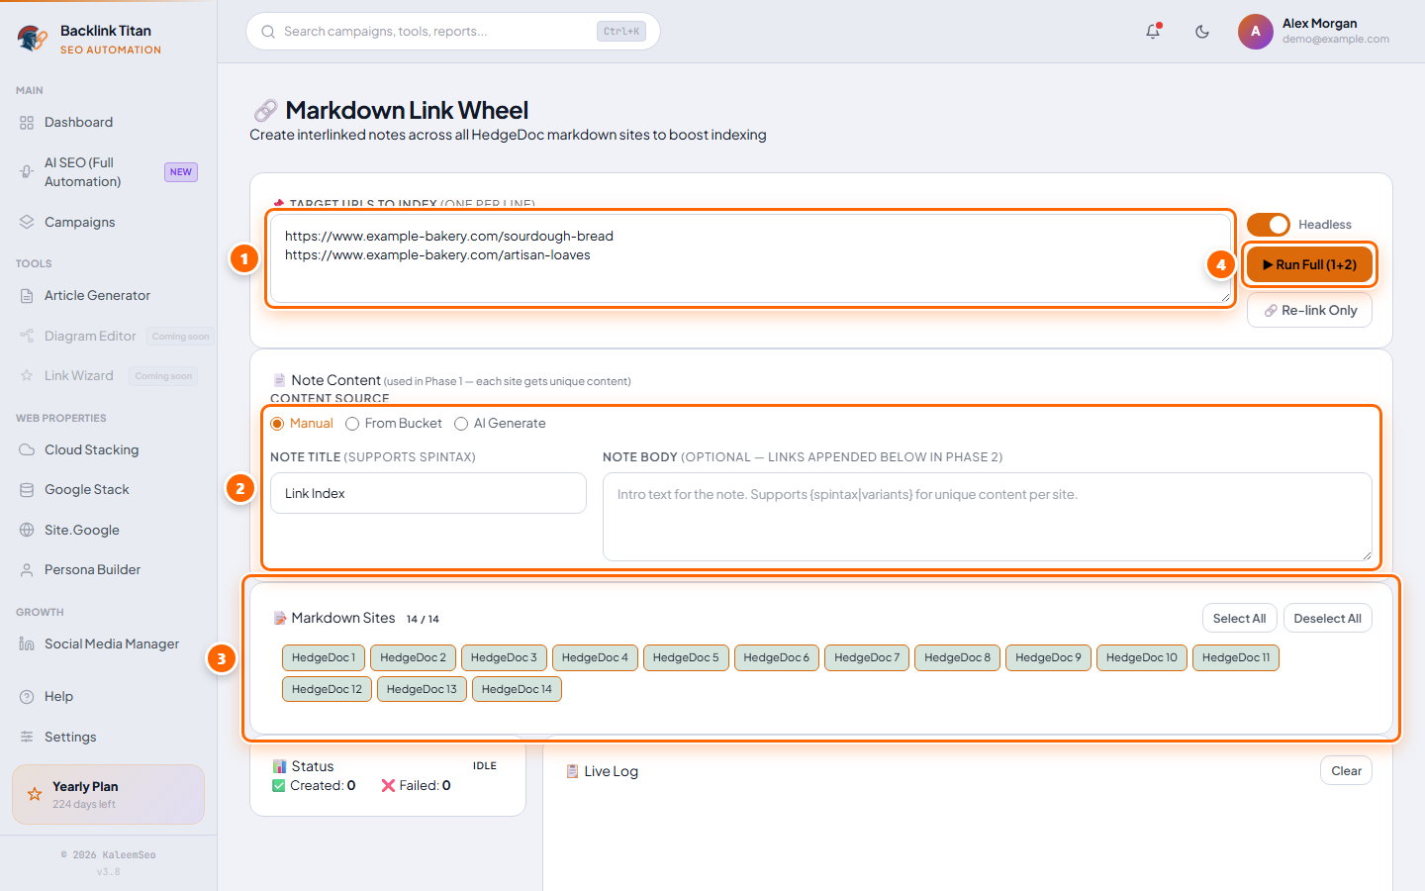Click the Yearly Plan star icon
Viewport: 1425px width, 891px height.
(35, 794)
